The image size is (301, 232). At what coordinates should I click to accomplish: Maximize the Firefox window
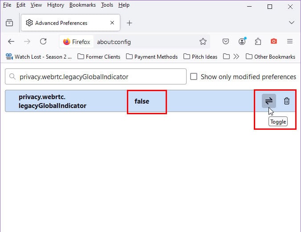click(x=270, y=7)
